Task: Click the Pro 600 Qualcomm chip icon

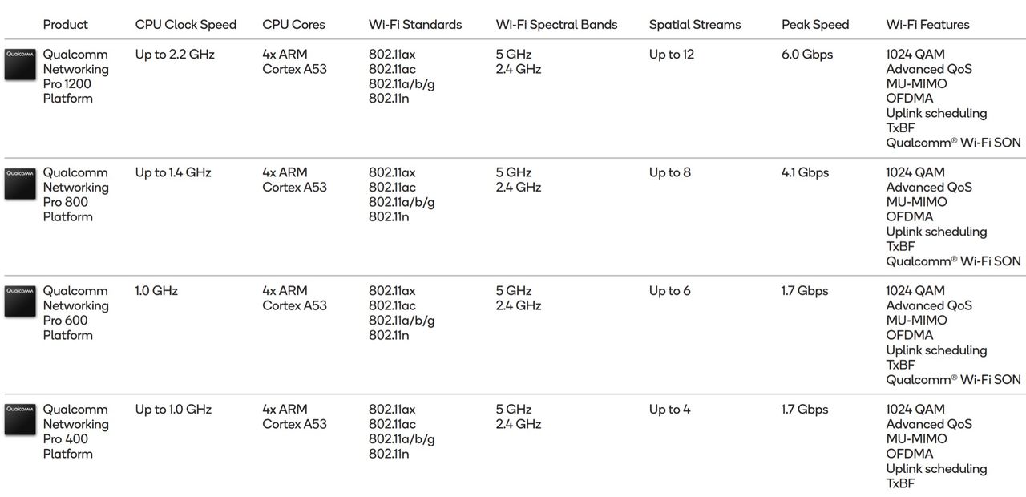Action: tap(20, 301)
